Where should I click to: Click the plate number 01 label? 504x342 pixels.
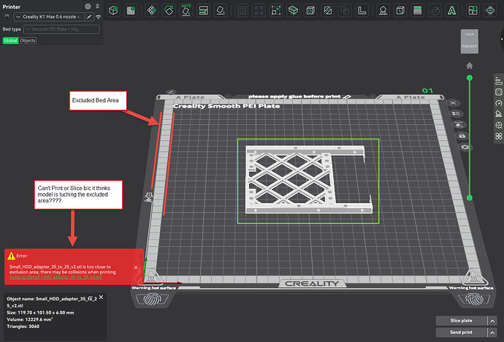pyautogui.click(x=427, y=91)
